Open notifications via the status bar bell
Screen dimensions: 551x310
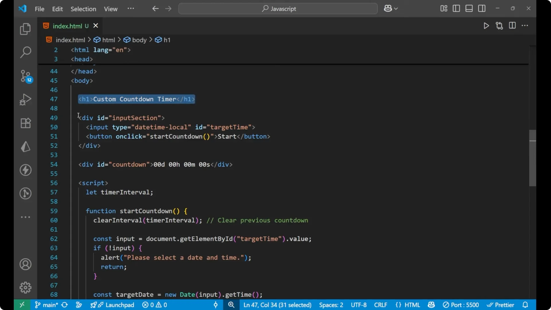coord(526,305)
